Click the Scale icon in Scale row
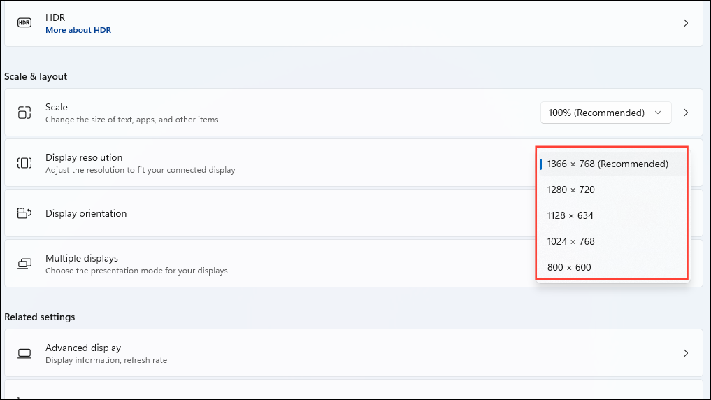 click(24, 113)
